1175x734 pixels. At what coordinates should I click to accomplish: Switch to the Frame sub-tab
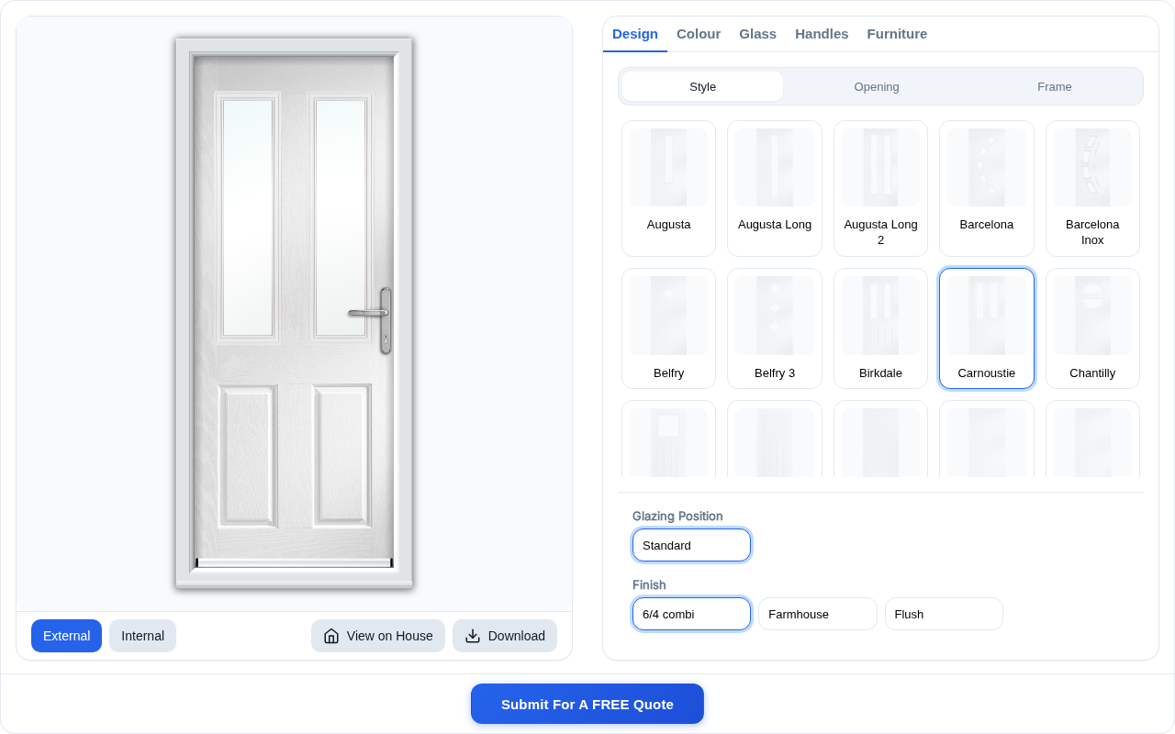click(1055, 86)
